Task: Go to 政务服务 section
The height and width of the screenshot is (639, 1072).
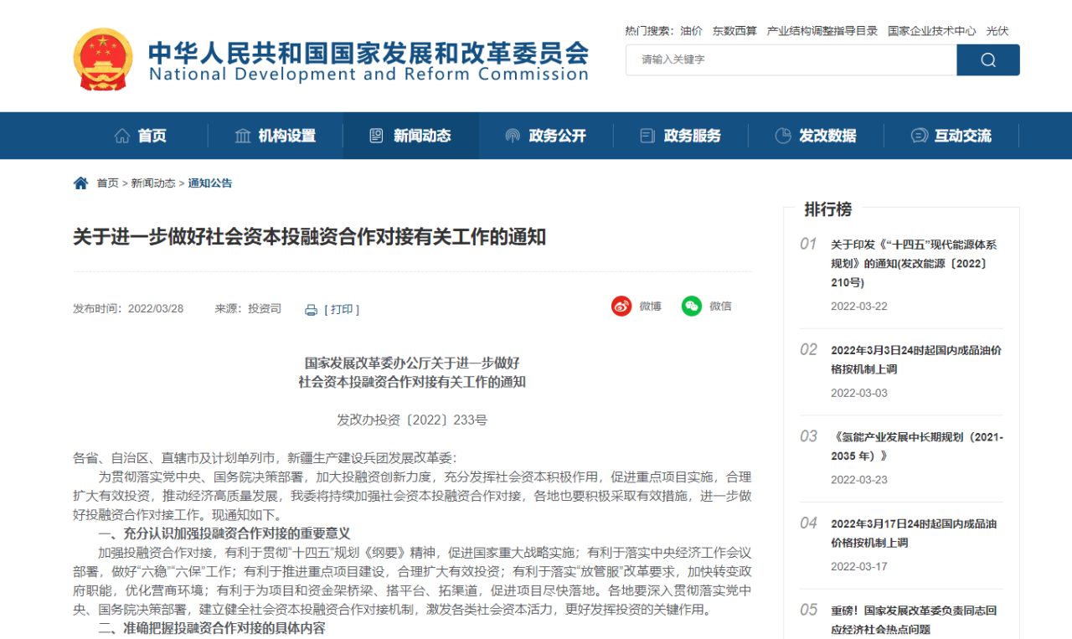Action: [x=681, y=136]
